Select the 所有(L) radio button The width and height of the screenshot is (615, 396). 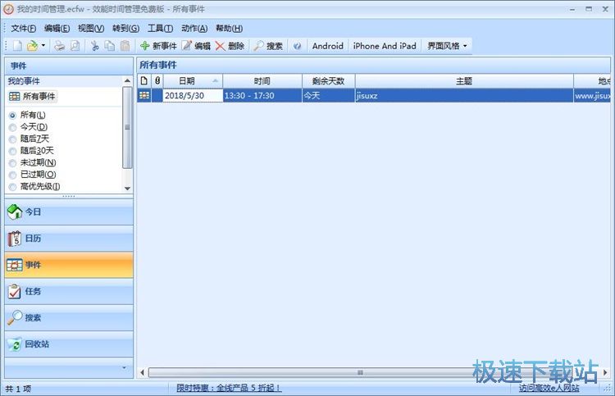[x=12, y=116]
